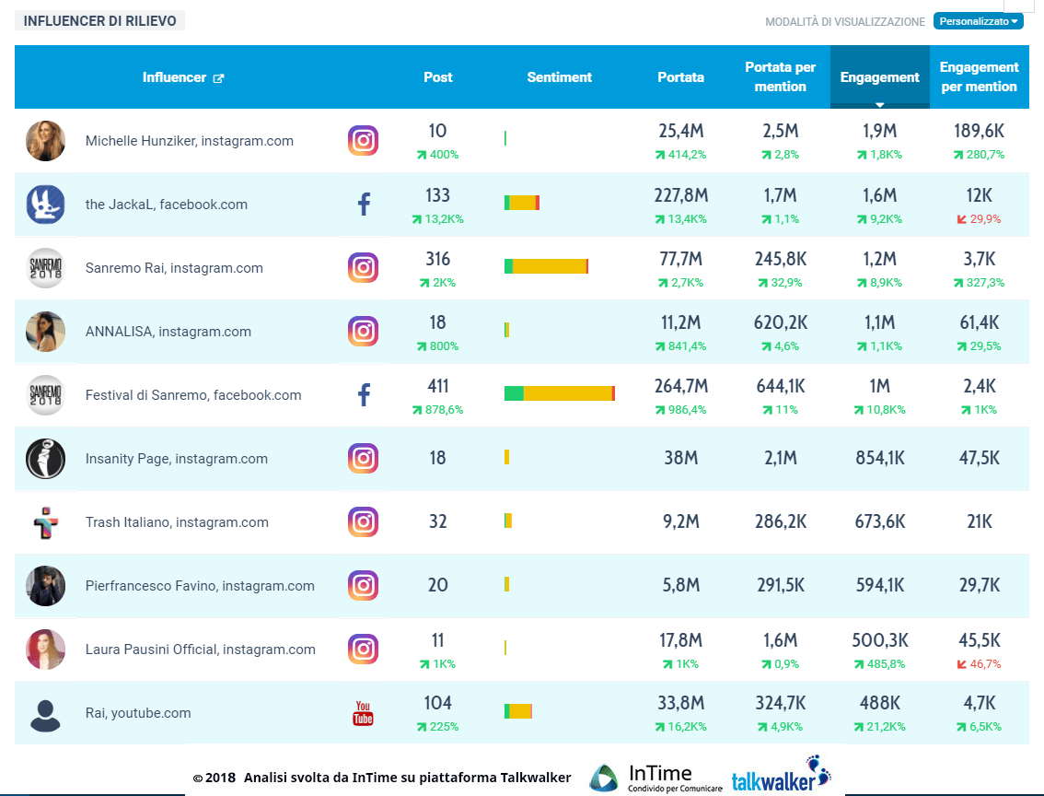Sort by Post column header
This screenshot has height=796, width=1044.
point(437,77)
